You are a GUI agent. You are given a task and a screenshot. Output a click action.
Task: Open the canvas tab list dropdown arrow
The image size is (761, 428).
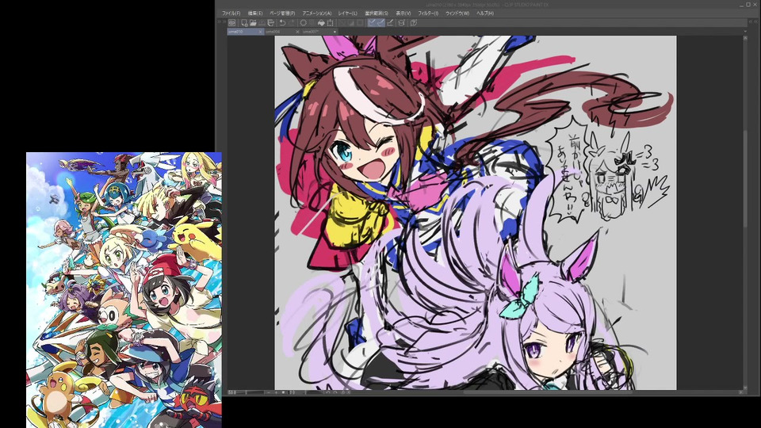click(x=745, y=32)
